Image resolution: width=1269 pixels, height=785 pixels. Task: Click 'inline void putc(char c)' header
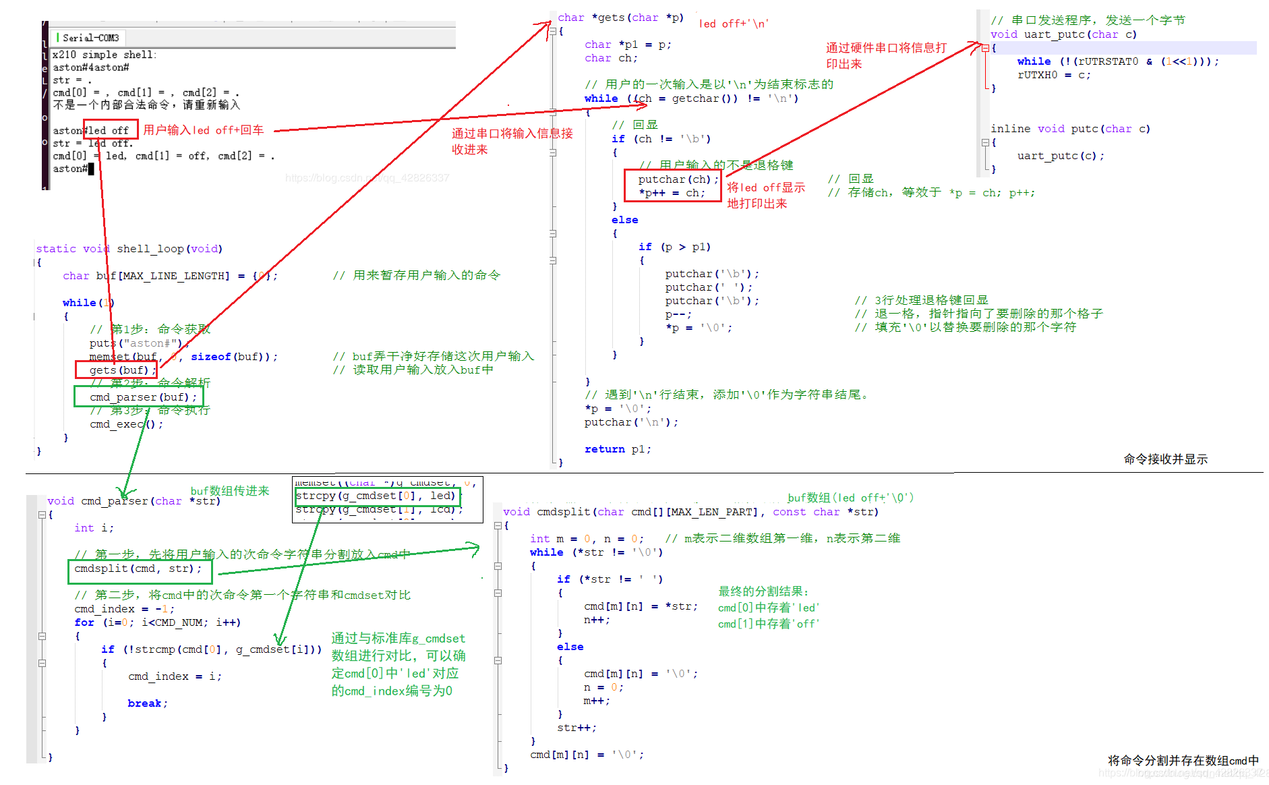click(1071, 129)
